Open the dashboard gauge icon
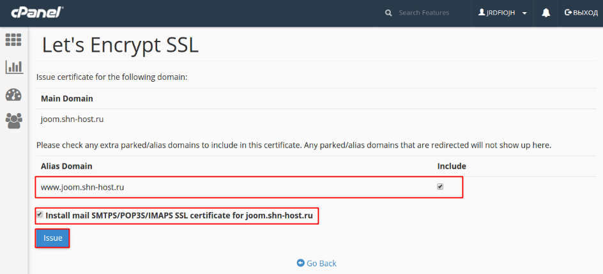The height and width of the screenshot is (274, 603). [x=13, y=95]
